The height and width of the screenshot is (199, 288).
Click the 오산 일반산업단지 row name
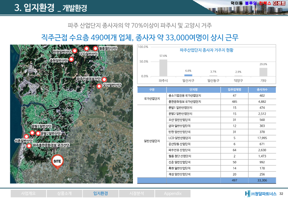(x=179, y=120)
